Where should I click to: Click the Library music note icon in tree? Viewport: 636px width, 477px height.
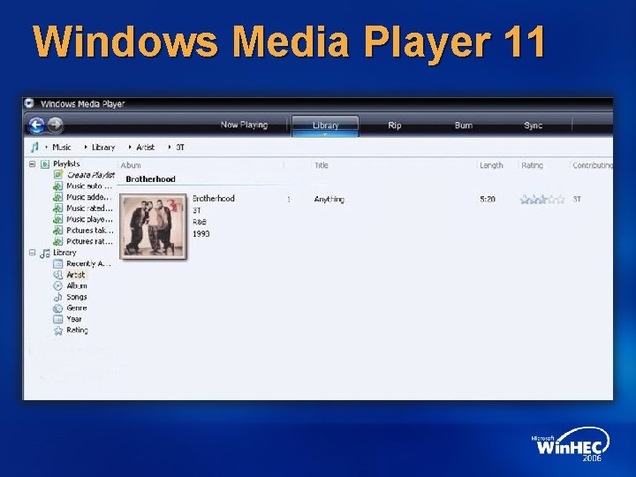[x=45, y=254]
